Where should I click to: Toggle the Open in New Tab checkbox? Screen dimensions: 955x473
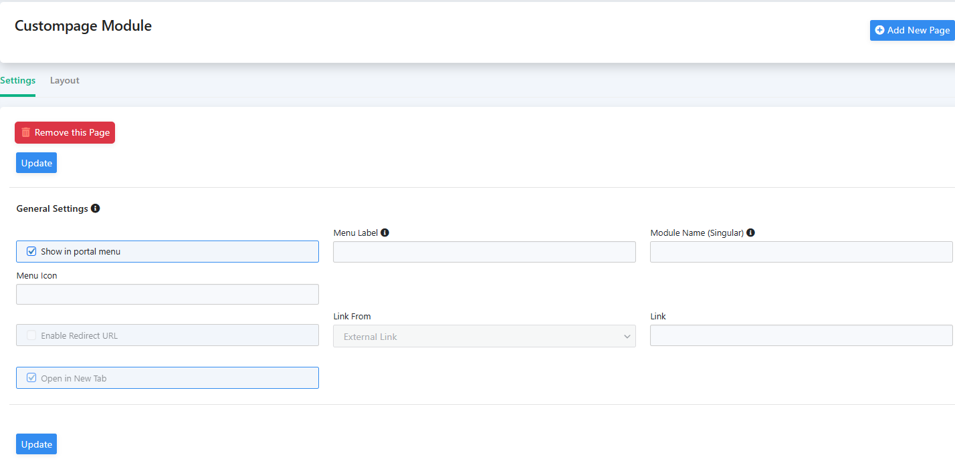point(31,378)
